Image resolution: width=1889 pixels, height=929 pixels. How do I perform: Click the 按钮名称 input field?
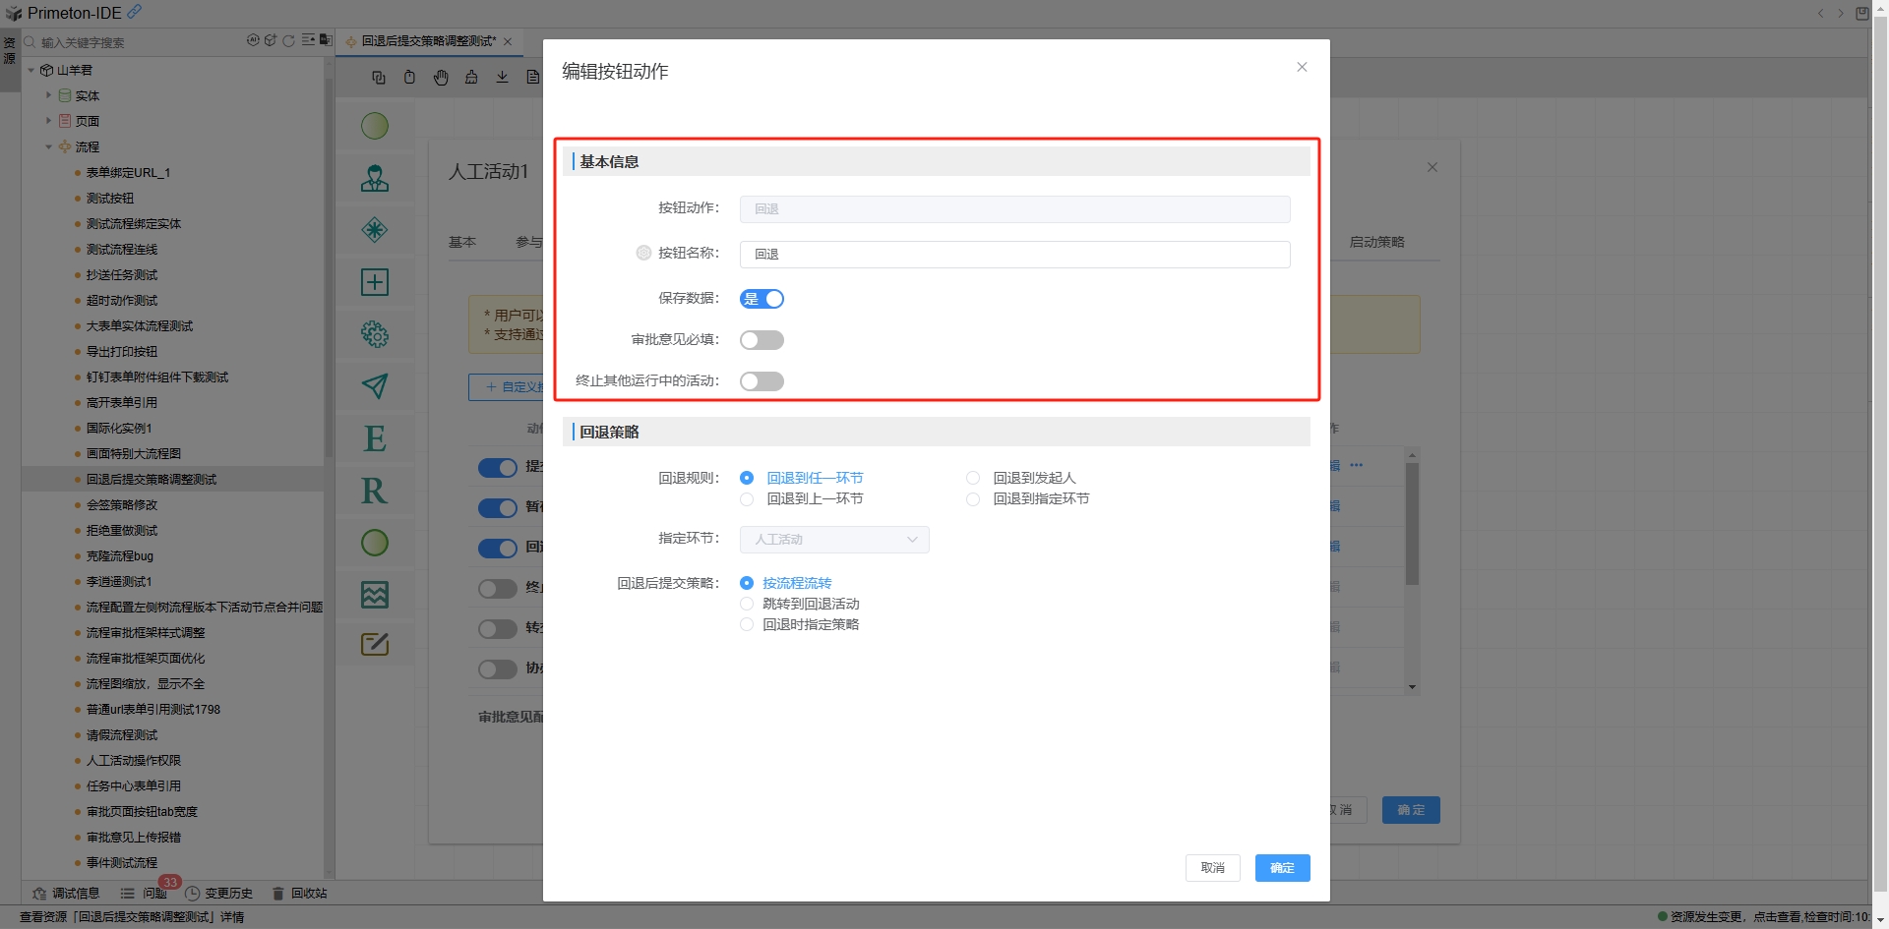1014,255
